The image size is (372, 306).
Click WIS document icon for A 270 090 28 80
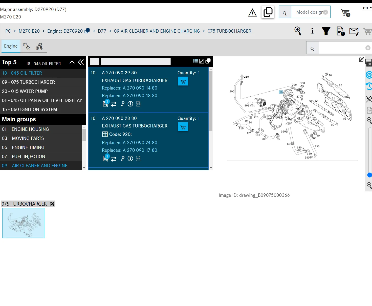(x=138, y=158)
